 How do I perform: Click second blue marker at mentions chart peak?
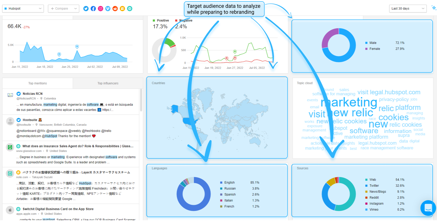[77, 46]
